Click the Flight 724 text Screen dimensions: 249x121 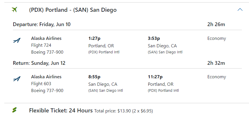[x=41, y=45]
